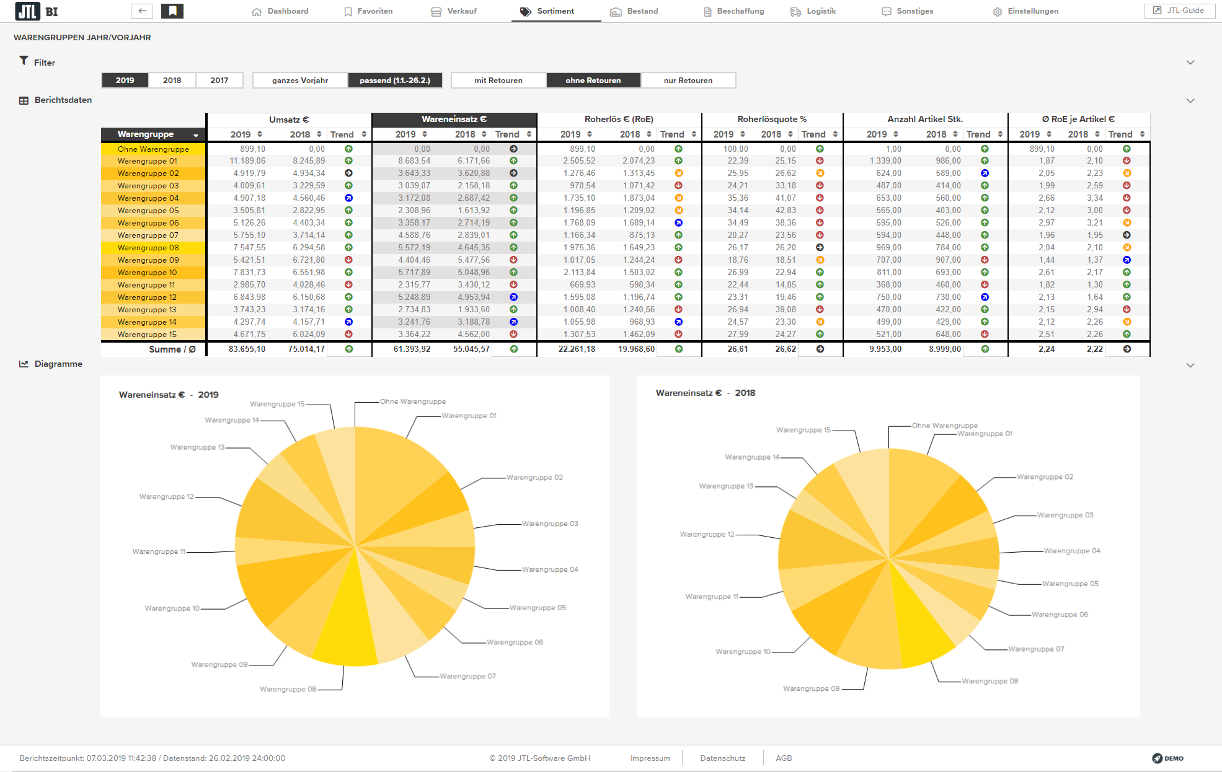Viewport: 1222px width, 772px height.
Task: Click the back arrow button
Action: (x=142, y=11)
